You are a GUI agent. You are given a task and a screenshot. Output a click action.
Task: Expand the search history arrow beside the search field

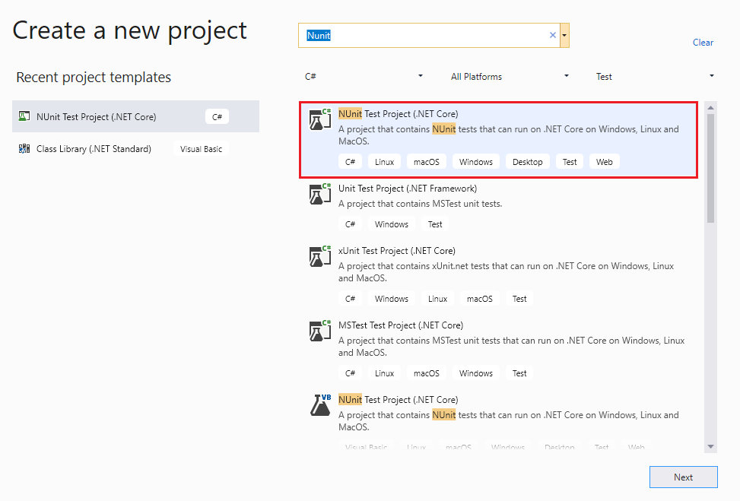click(564, 35)
